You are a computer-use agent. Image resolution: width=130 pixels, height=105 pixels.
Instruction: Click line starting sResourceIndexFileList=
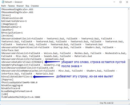coord(58,39)
